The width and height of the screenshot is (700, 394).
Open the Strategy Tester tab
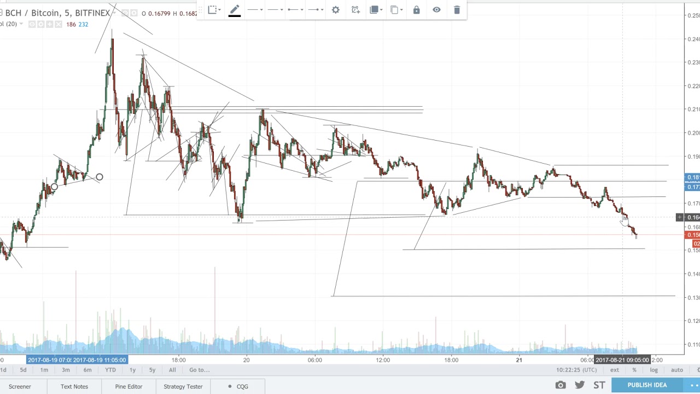click(183, 386)
